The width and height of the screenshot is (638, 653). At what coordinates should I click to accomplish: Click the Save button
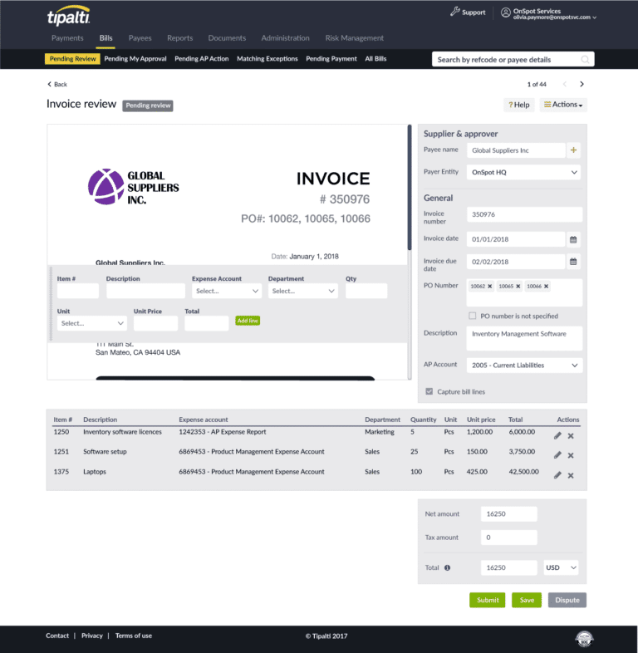click(x=527, y=600)
